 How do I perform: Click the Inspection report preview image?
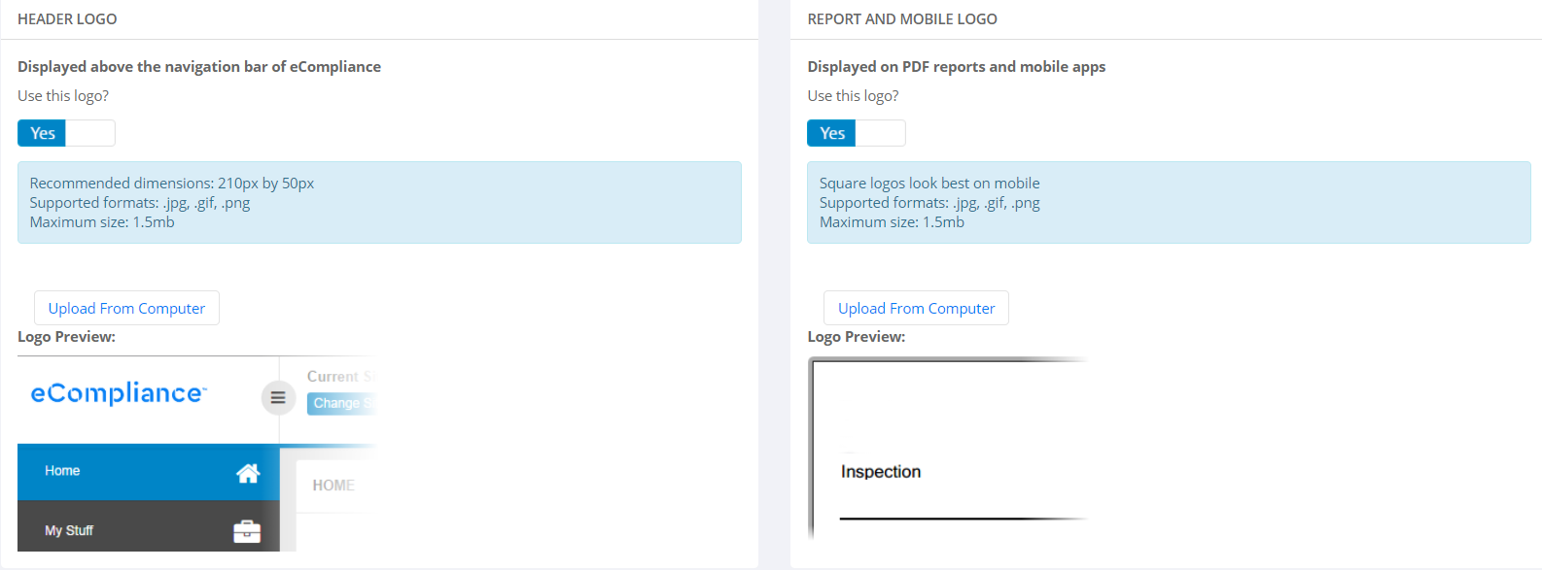click(x=948, y=448)
